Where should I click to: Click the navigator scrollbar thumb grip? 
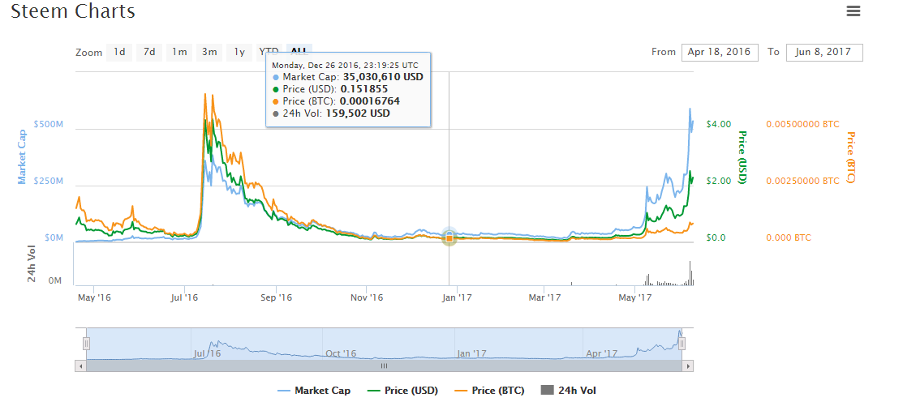point(384,366)
